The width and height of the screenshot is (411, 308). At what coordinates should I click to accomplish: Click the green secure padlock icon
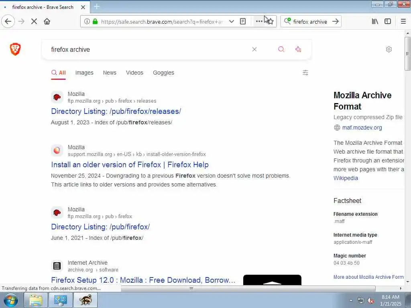coord(95,22)
